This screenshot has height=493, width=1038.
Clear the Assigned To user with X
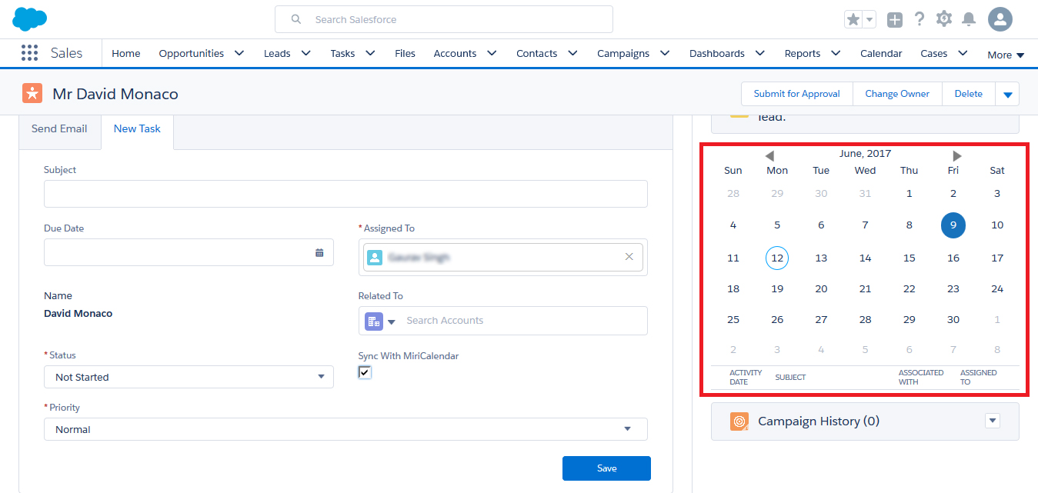pyautogui.click(x=629, y=257)
